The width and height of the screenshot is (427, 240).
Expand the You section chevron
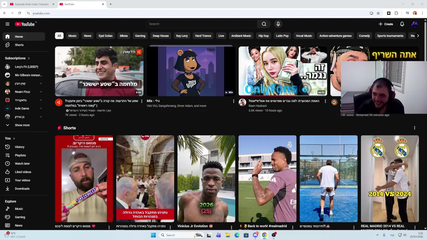[x=14, y=138]
